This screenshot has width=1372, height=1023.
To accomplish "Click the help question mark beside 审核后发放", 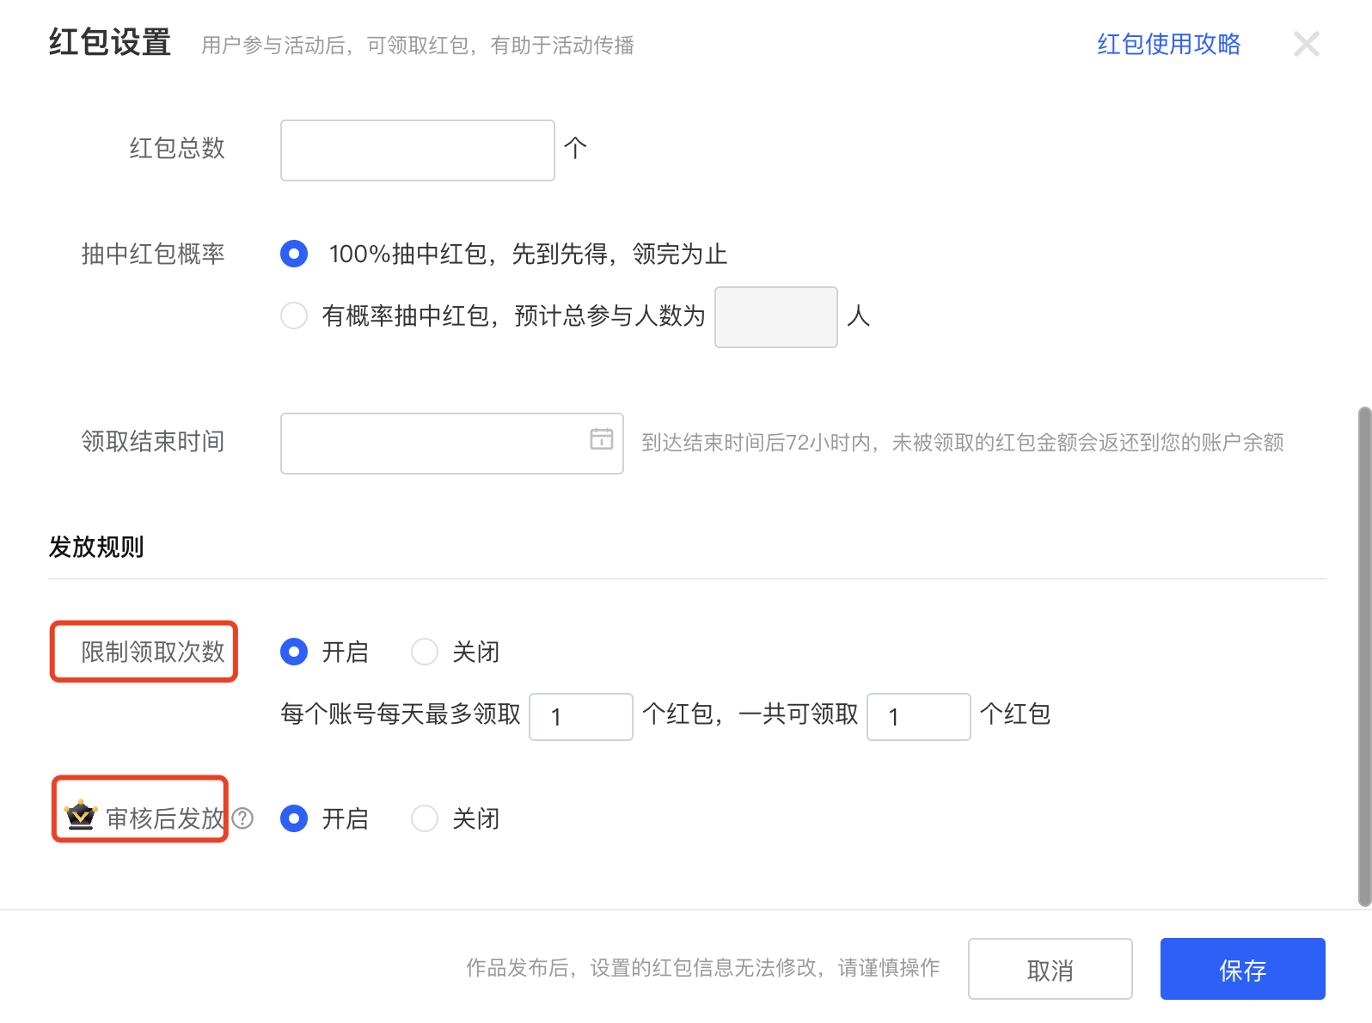I will point(243,818).
